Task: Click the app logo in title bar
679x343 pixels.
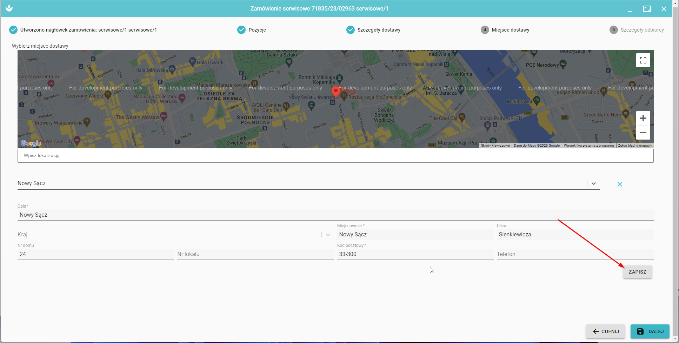Action: point(9,8)
